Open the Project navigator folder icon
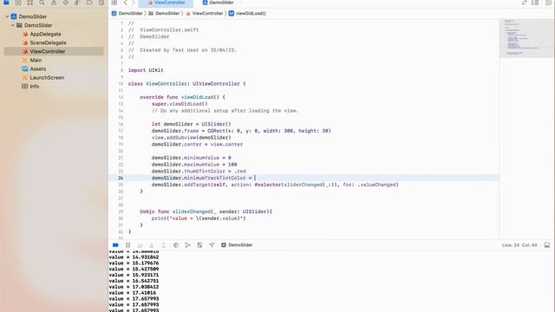 [x=6, y=3]
